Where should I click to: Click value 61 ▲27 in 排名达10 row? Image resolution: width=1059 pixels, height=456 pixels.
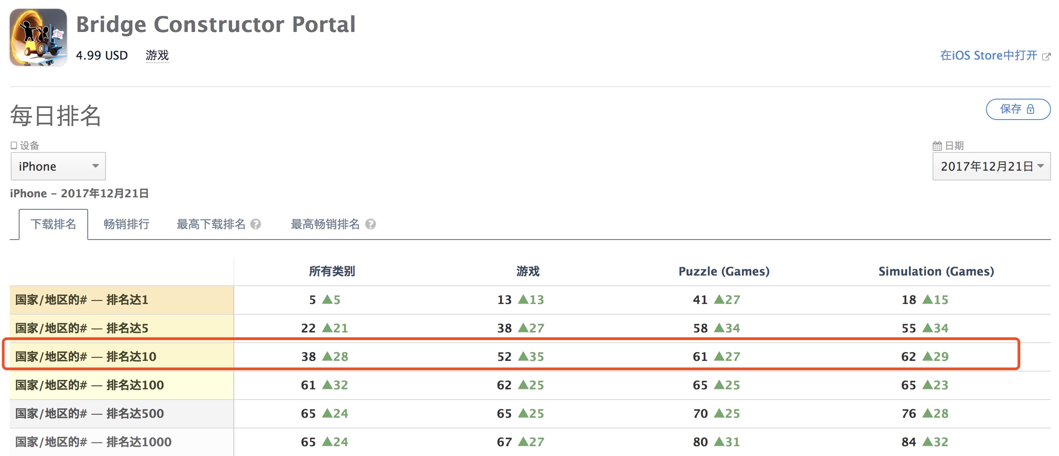tap(717, 357)
